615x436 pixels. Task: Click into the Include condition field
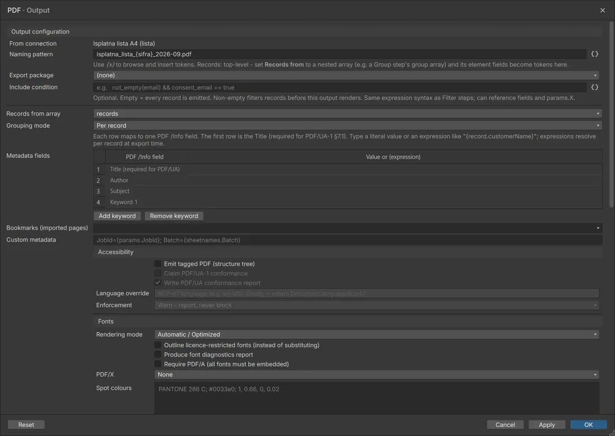(340, 87)
